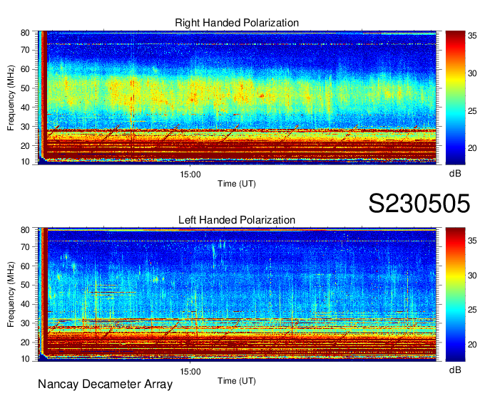The image size is (485, 393).
Task: Click the Right Handed plot's 40 MHz tick label
Action: pos(25,108)
